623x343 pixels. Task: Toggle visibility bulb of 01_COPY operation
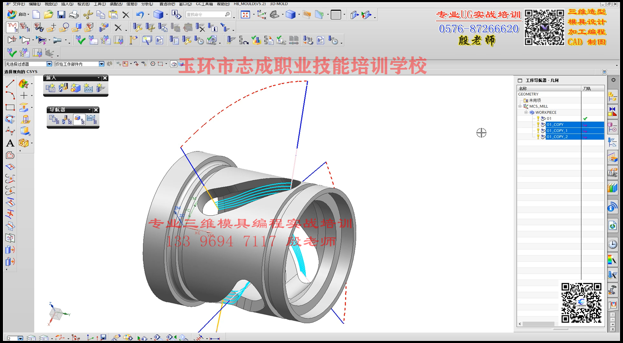pyautogui.click(x=538, y=125)
